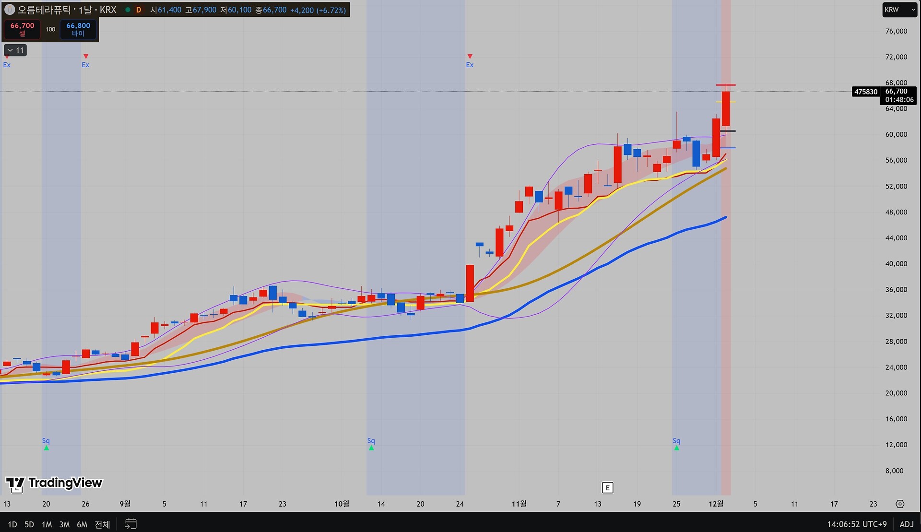The width and height of the screenshot is (921, 532).
Task: Click the 100 order quantity field
Action: (50, 29)
